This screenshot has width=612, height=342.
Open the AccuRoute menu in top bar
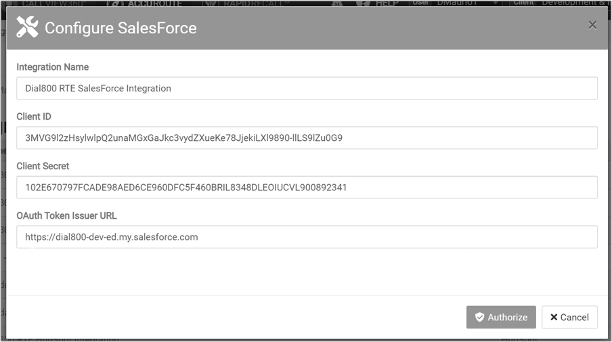coord(154,3)
